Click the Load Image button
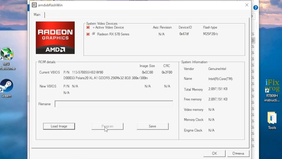The height and width of the screenshot is (159, 282). click(x=59, y=126)
